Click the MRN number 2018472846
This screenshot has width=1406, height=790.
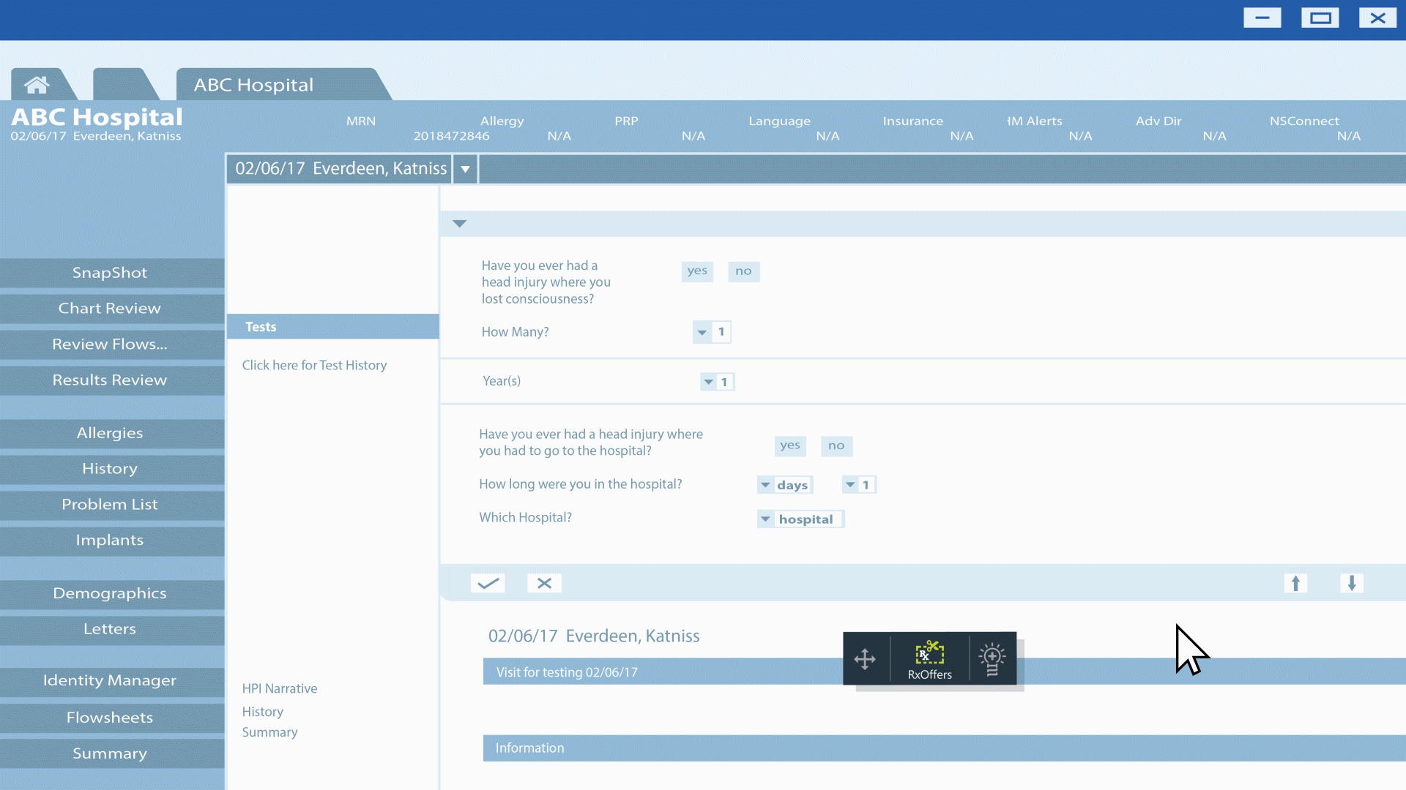[451, 136]
